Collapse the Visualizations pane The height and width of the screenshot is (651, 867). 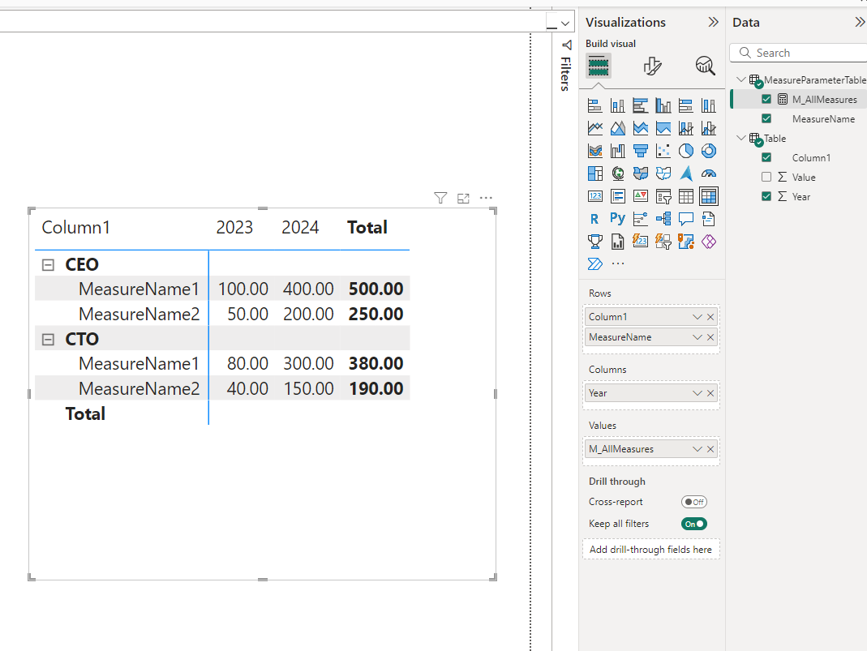pyautogui.click(x=713, y=22)
